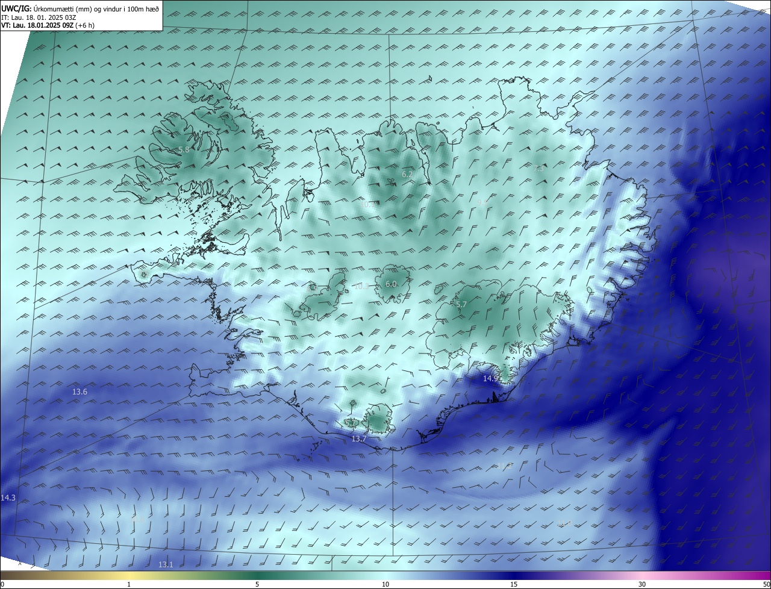Select the VT valid time line 09Z
Image resolution: width=771 pixels, height=589 pixels.
point(48,25)
